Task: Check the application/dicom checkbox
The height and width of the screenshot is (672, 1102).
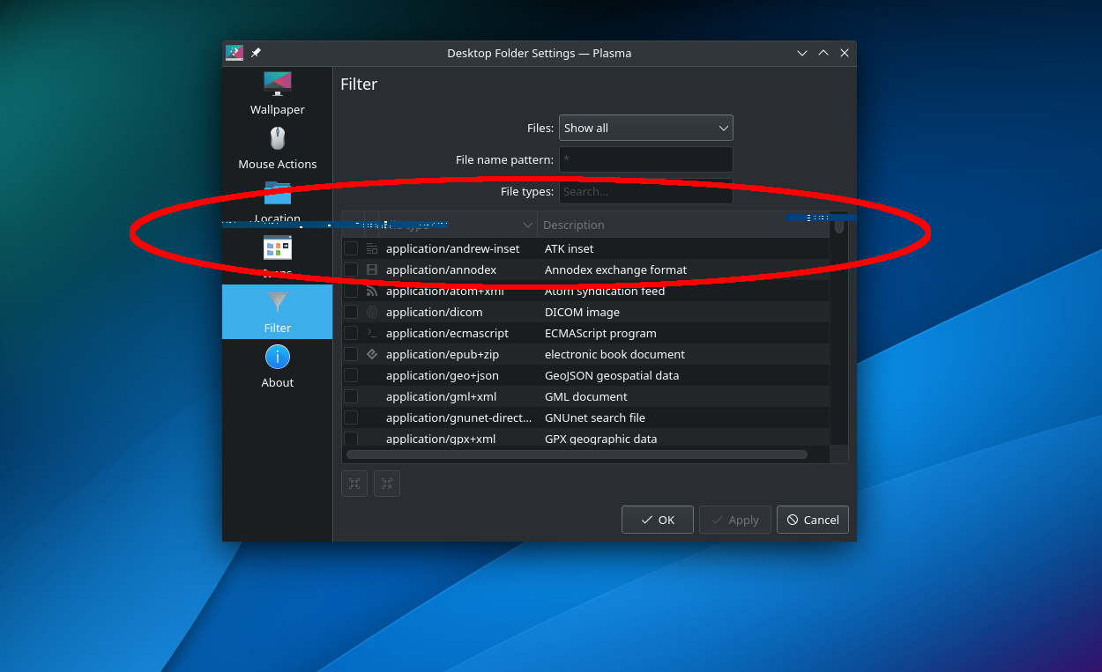Action: (x=351, y=312)
